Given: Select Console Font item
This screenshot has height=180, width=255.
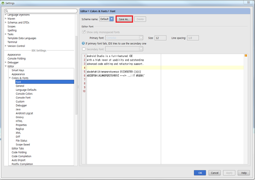Looking at the screenshot, I should [23, 98].
